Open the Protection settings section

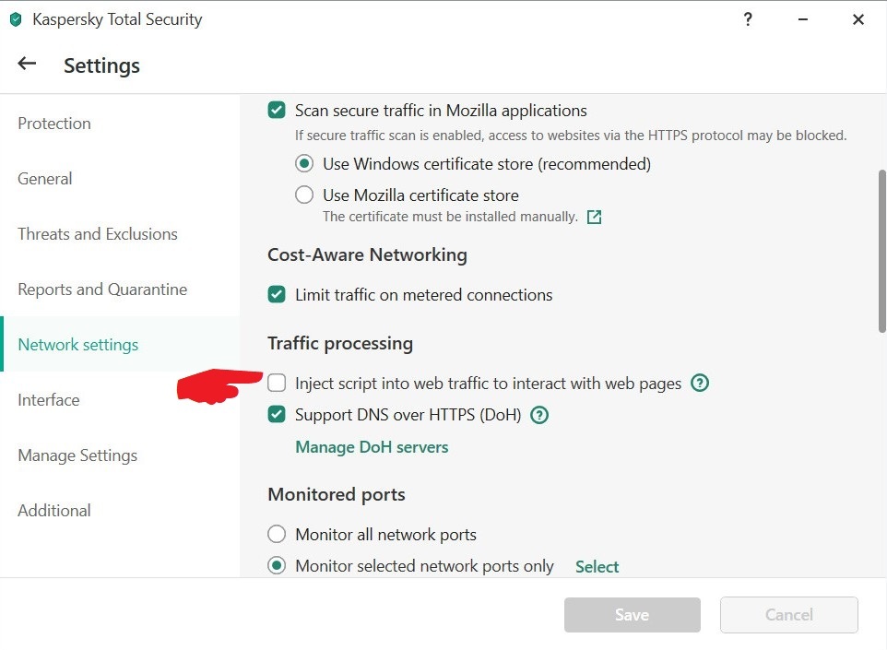[54, 124]
